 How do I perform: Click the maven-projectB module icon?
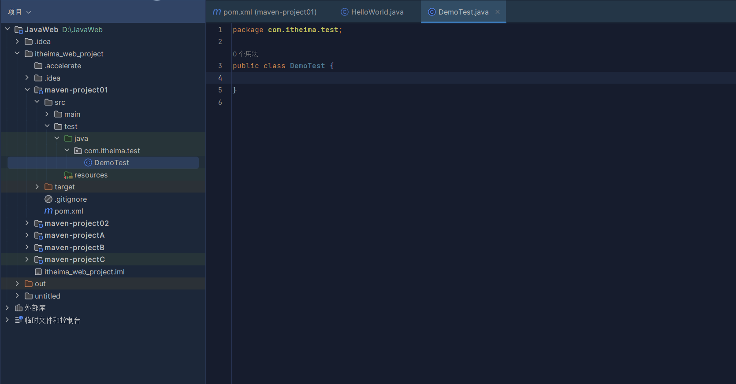[x=38, y=247]
